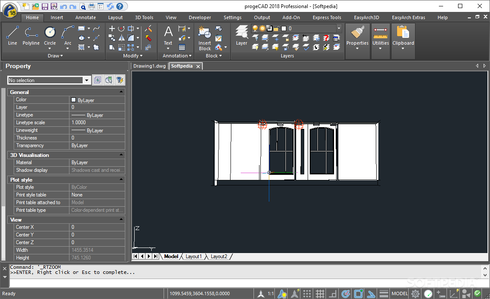Click the layer 0 color swatch
This screenshot has width=490, height=299.
click(x=283, y=28)
